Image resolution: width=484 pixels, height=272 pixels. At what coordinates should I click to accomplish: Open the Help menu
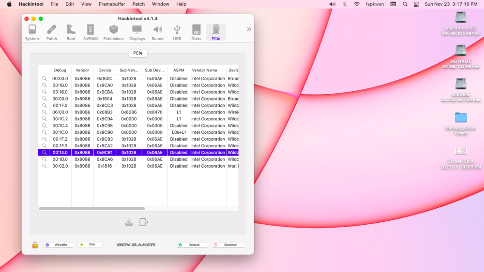point(181,4)
